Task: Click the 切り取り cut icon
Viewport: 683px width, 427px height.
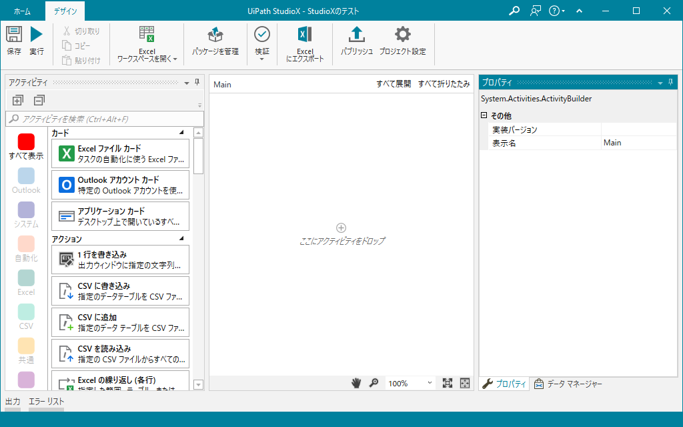Action: point(67,31)
